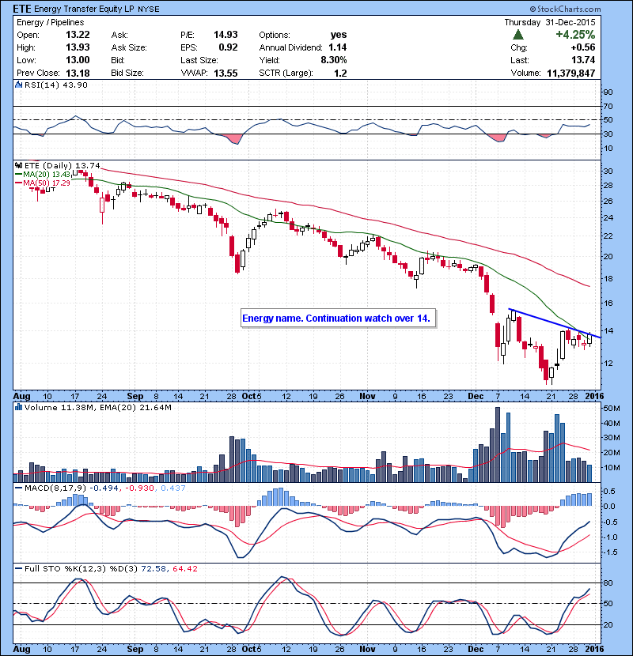Click the '2016' year label under the price chart

coord(594,396)
